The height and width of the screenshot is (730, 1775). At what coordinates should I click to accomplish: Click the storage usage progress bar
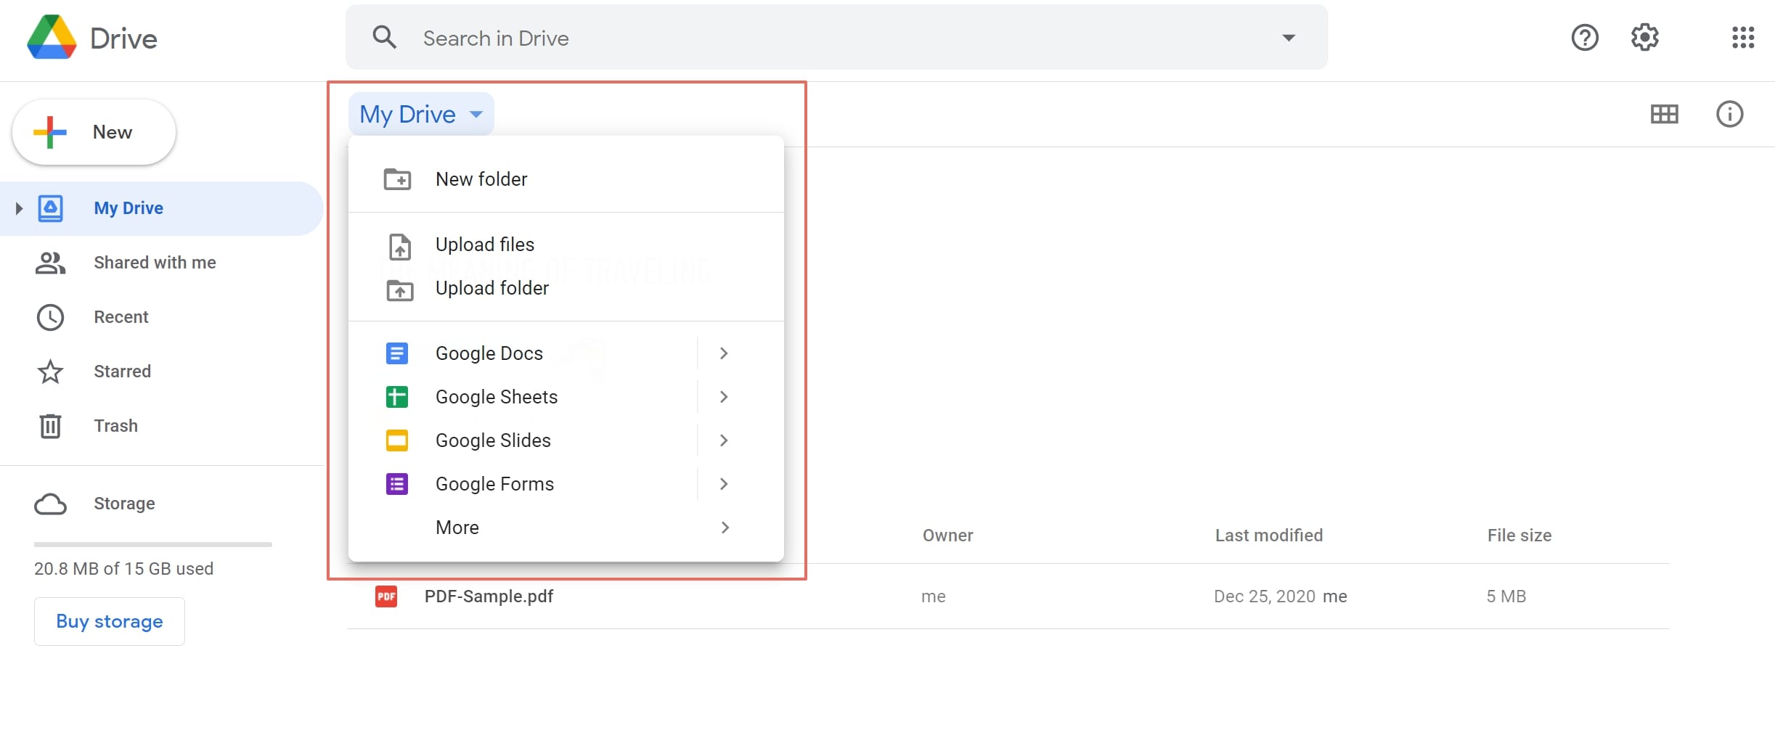pos(152,544)
